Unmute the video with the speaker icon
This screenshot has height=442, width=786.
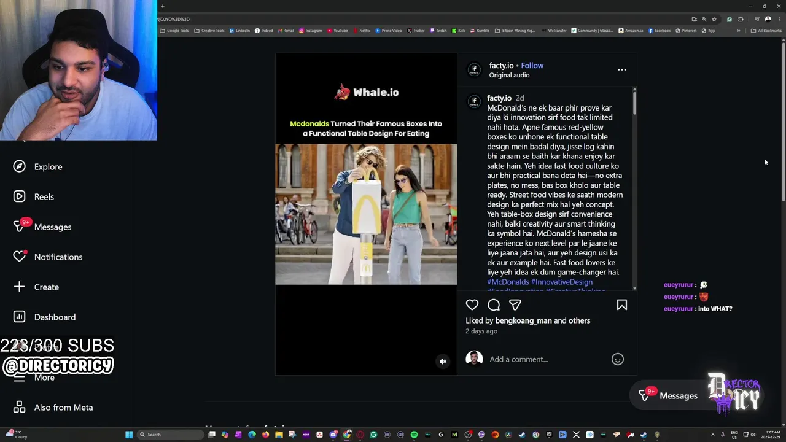(x=443, y=362)
